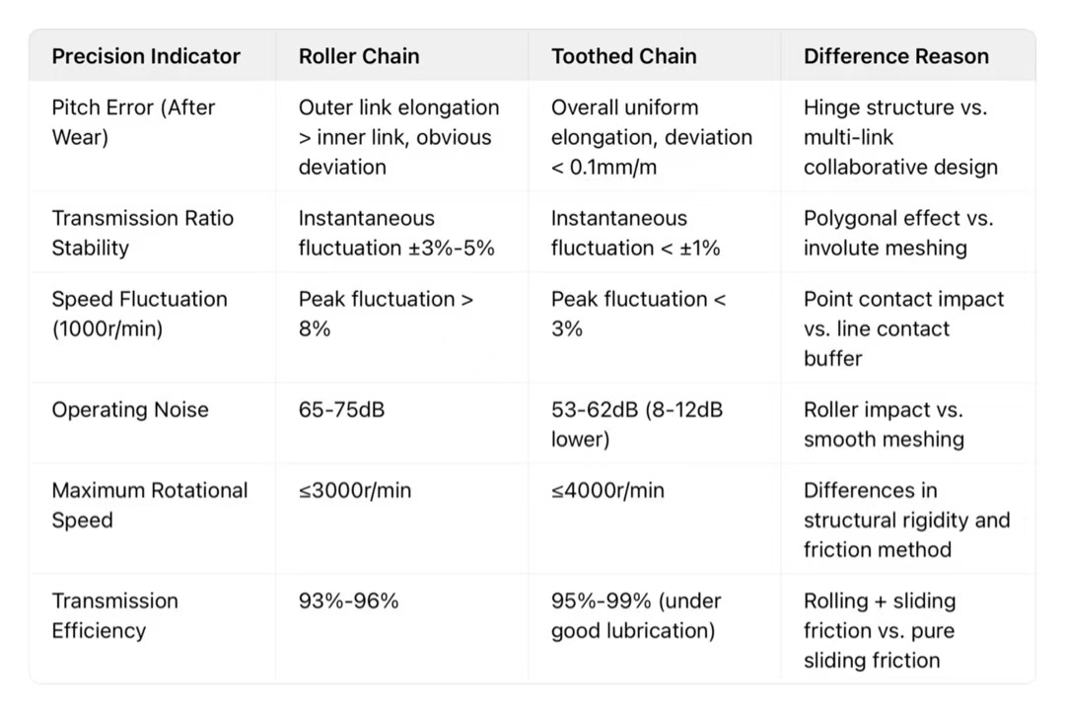This screenshot has height=708, width=1065.
Task: Select the ≤4000r/min cell
Action: coord(607,491)
